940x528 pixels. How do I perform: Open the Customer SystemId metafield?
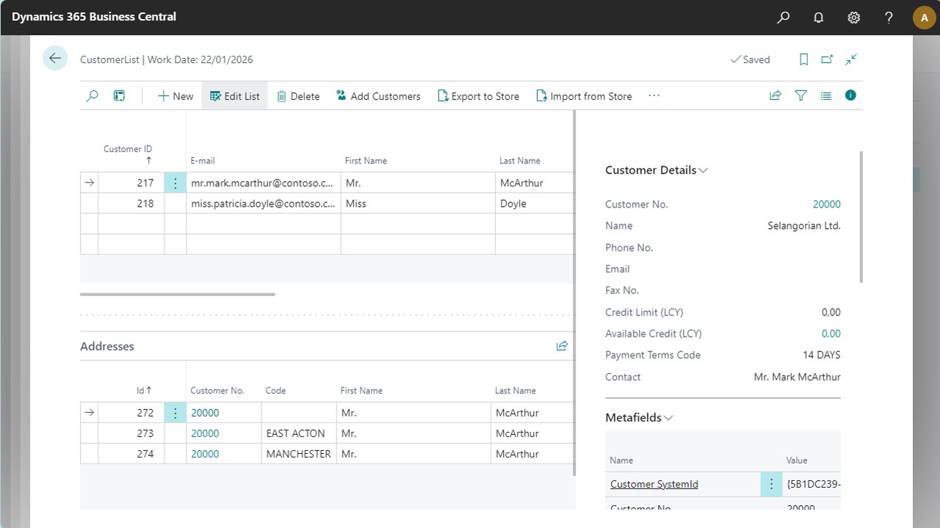654,484
